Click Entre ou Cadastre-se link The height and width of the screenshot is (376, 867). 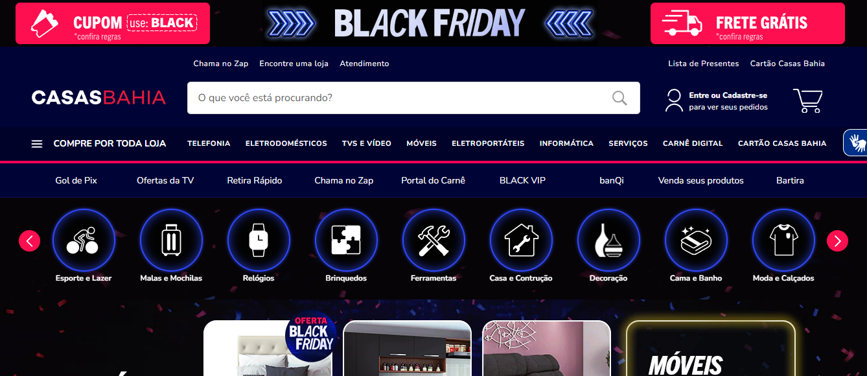click(728, 95)
